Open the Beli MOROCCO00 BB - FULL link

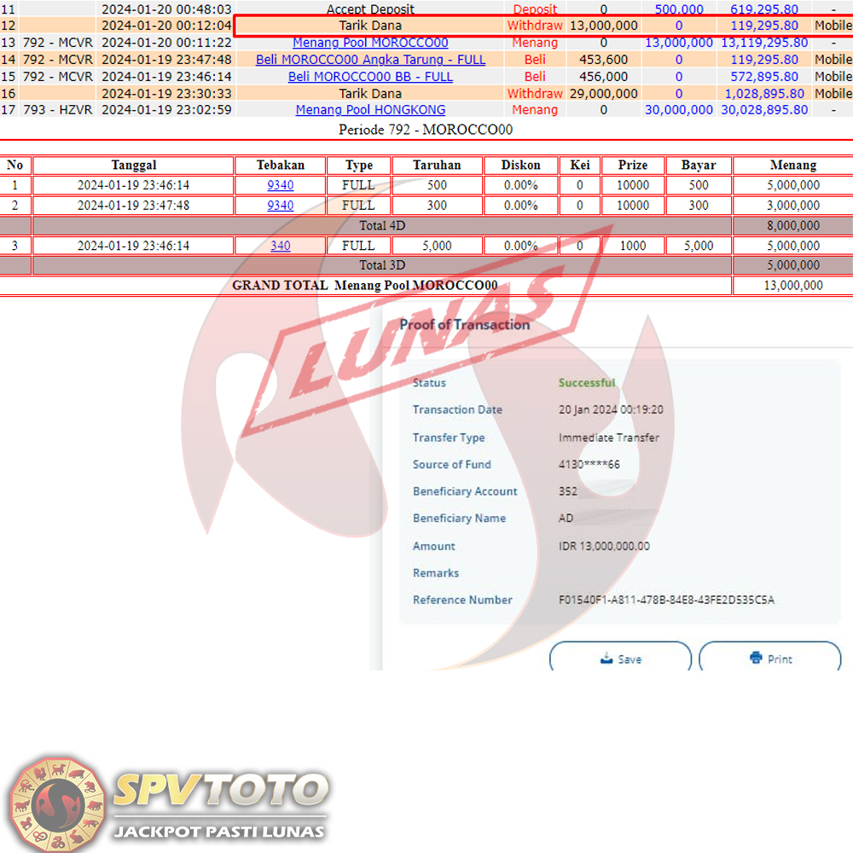pyautogui.click(x=370, y=77)
